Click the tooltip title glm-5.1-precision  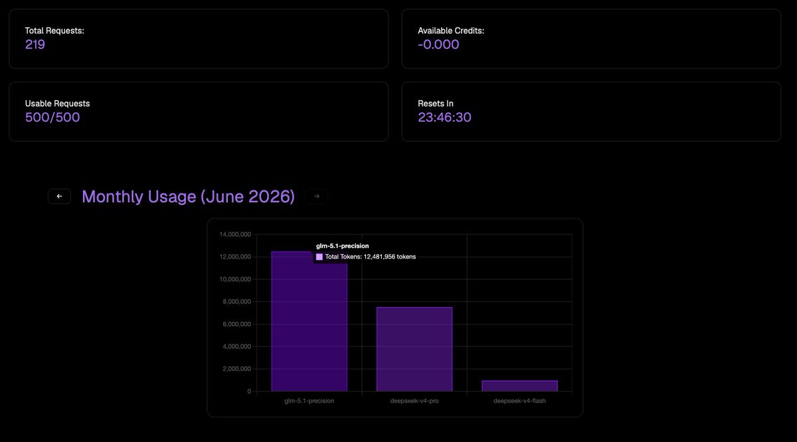(x=342, y=246)
